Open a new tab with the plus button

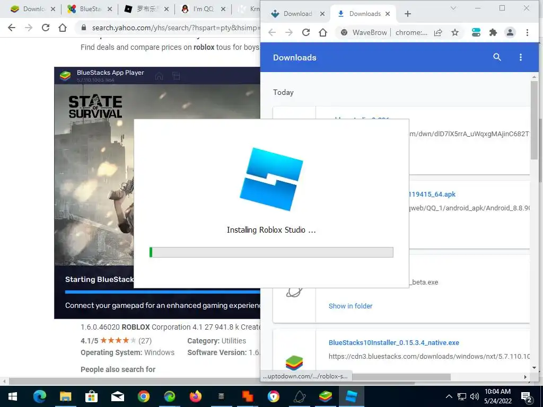tap(408, 13)
